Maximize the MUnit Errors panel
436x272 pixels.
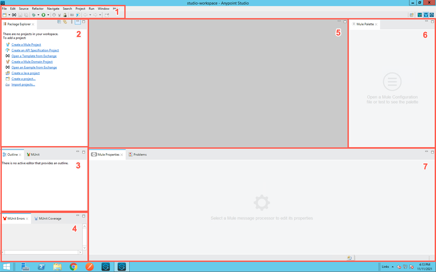(x=84, y=216)
